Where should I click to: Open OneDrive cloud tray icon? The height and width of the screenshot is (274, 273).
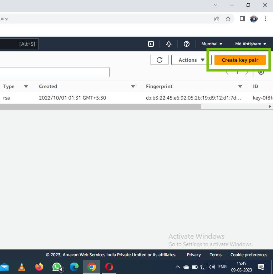(186, 267)
